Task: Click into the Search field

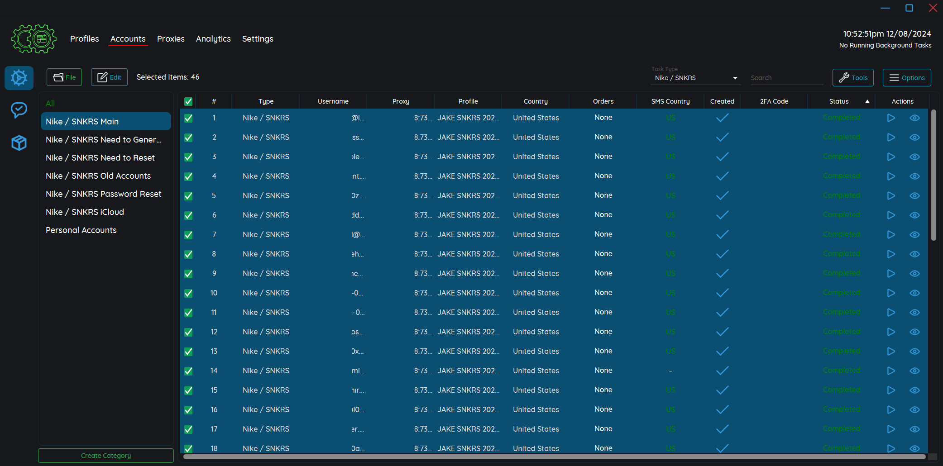Action: point(786,78)
